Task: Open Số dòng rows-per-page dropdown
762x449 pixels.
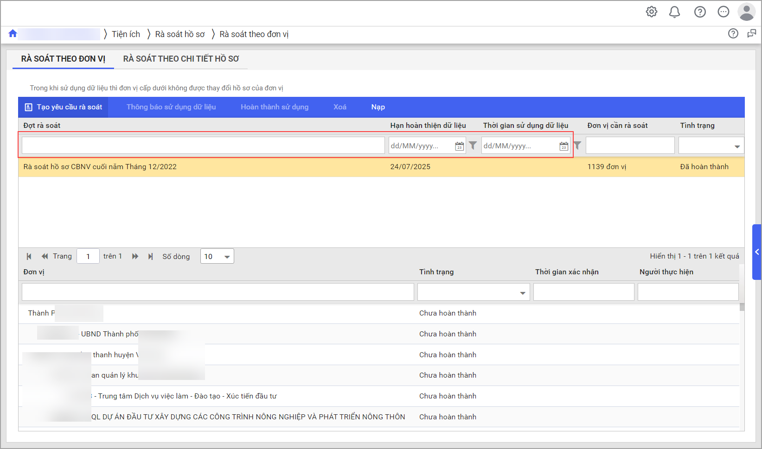Action: pos(227,257)
